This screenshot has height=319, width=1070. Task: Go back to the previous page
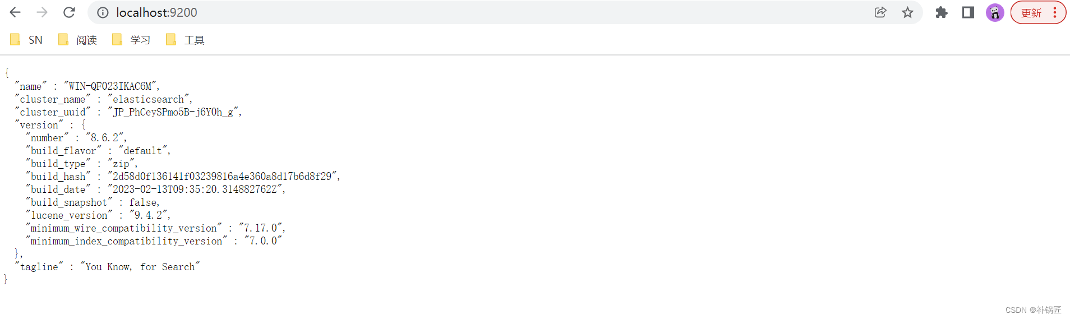15,12
